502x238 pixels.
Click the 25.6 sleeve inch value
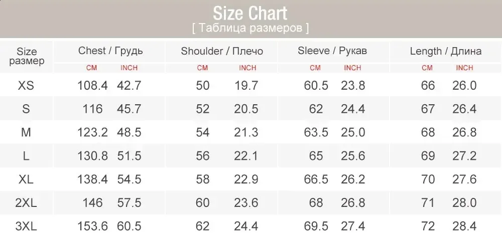click(x=353, y=156)
